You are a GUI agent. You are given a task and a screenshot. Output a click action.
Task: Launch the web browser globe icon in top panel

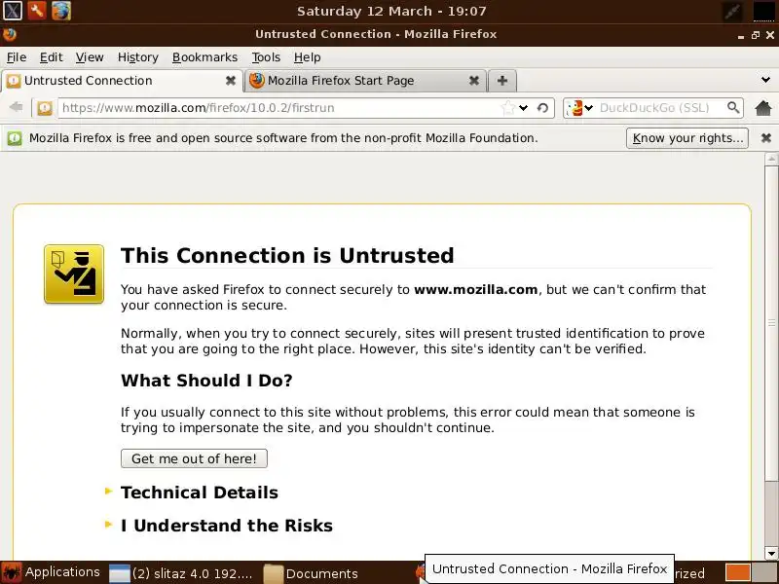(x=61, y=11)
